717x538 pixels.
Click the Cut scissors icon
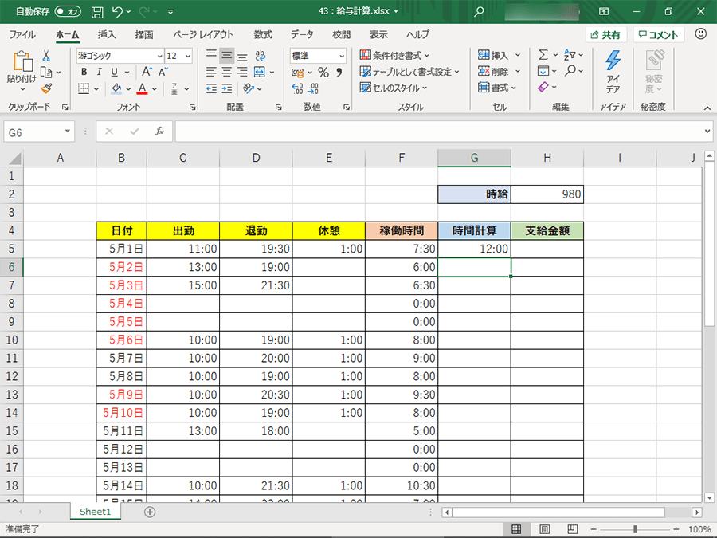[46, 56]
